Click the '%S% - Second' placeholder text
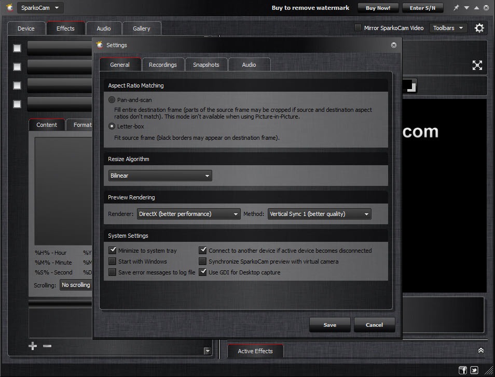This screenshot has height=377, width=495. point(53,272)
